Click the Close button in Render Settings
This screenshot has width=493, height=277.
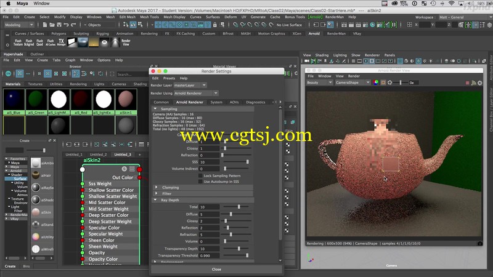click(216, 270)
